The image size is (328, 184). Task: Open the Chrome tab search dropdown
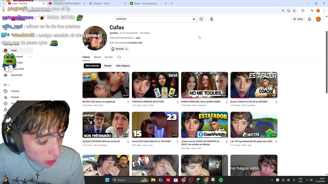click(3, 4)
